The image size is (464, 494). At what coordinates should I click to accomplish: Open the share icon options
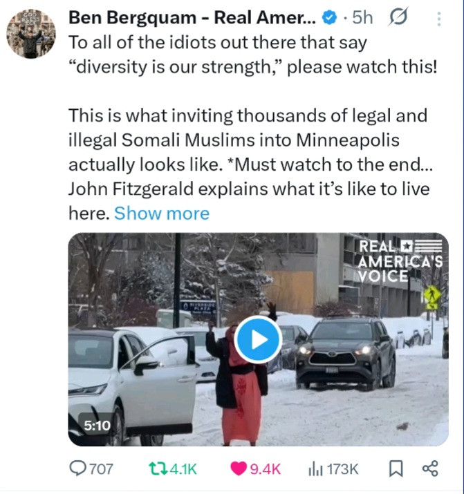(429, 469)
